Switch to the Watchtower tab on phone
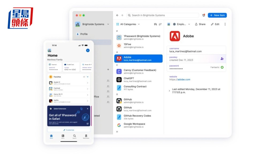 coord(86,137)
